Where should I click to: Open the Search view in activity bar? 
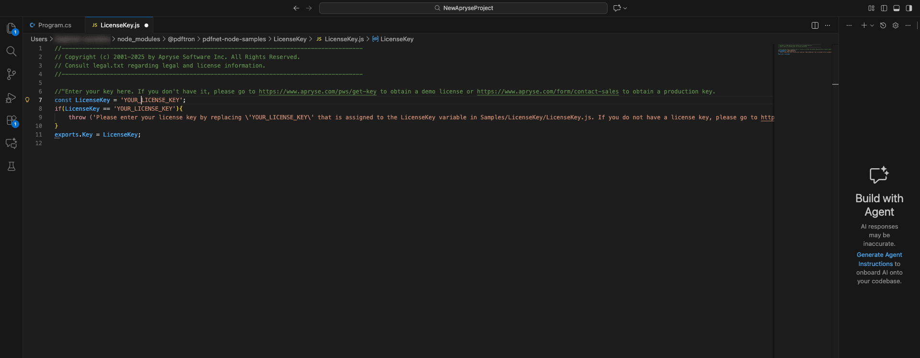11,51
